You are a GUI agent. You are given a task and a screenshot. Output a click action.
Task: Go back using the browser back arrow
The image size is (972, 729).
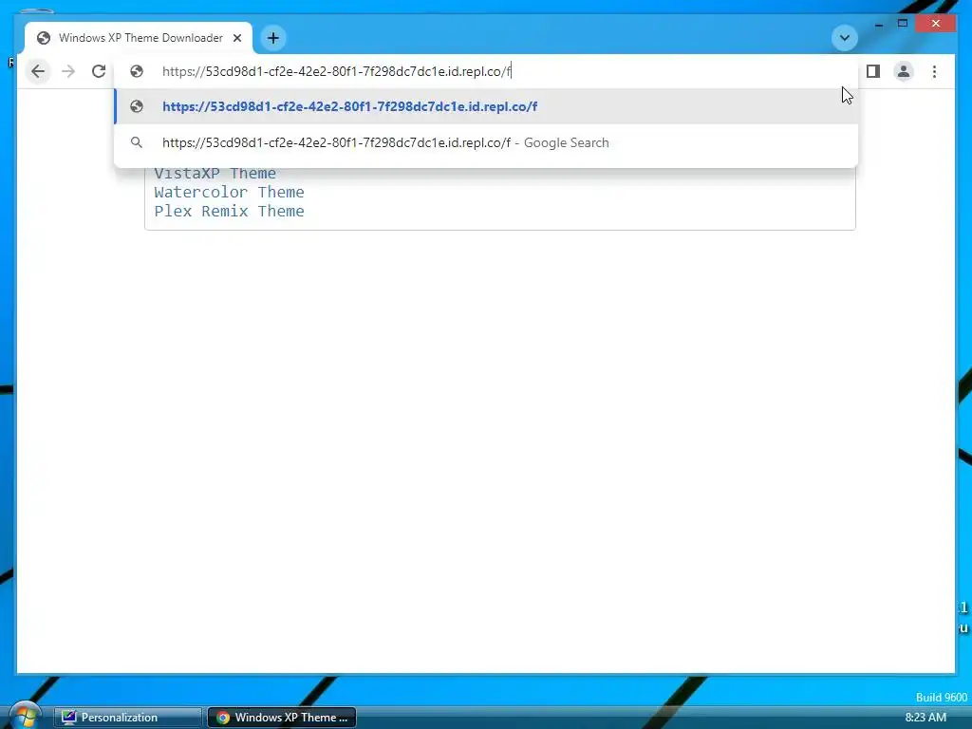[38, 71]
